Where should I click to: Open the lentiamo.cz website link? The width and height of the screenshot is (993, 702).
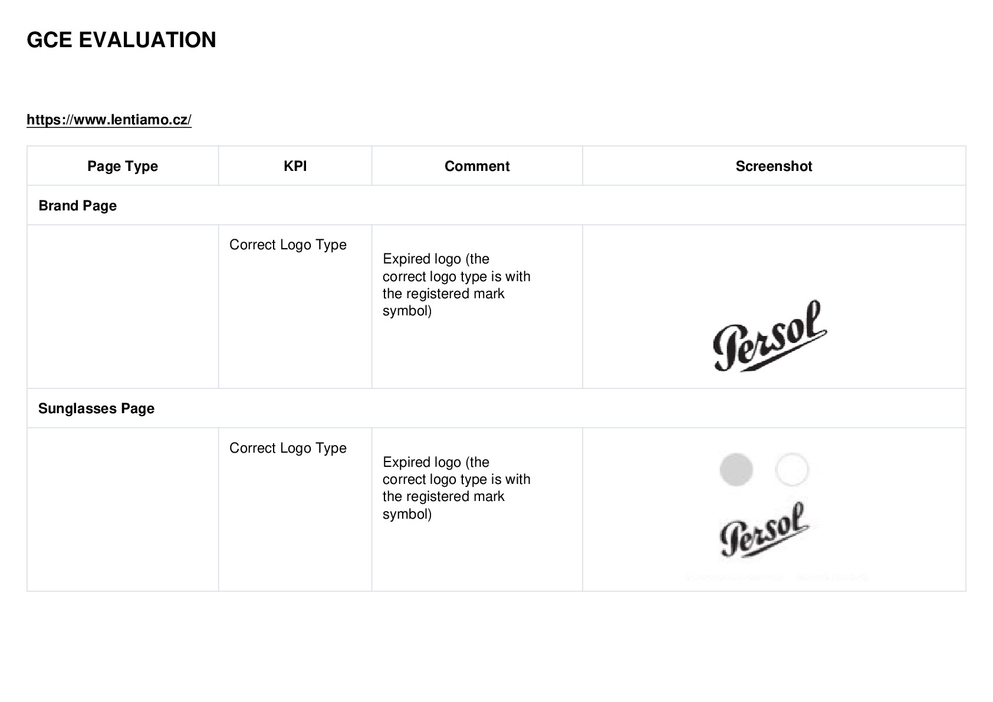pyautogui.click(x=109, y=120)
